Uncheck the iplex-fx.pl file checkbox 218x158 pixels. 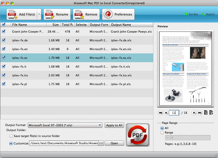[x=4, y=84]
